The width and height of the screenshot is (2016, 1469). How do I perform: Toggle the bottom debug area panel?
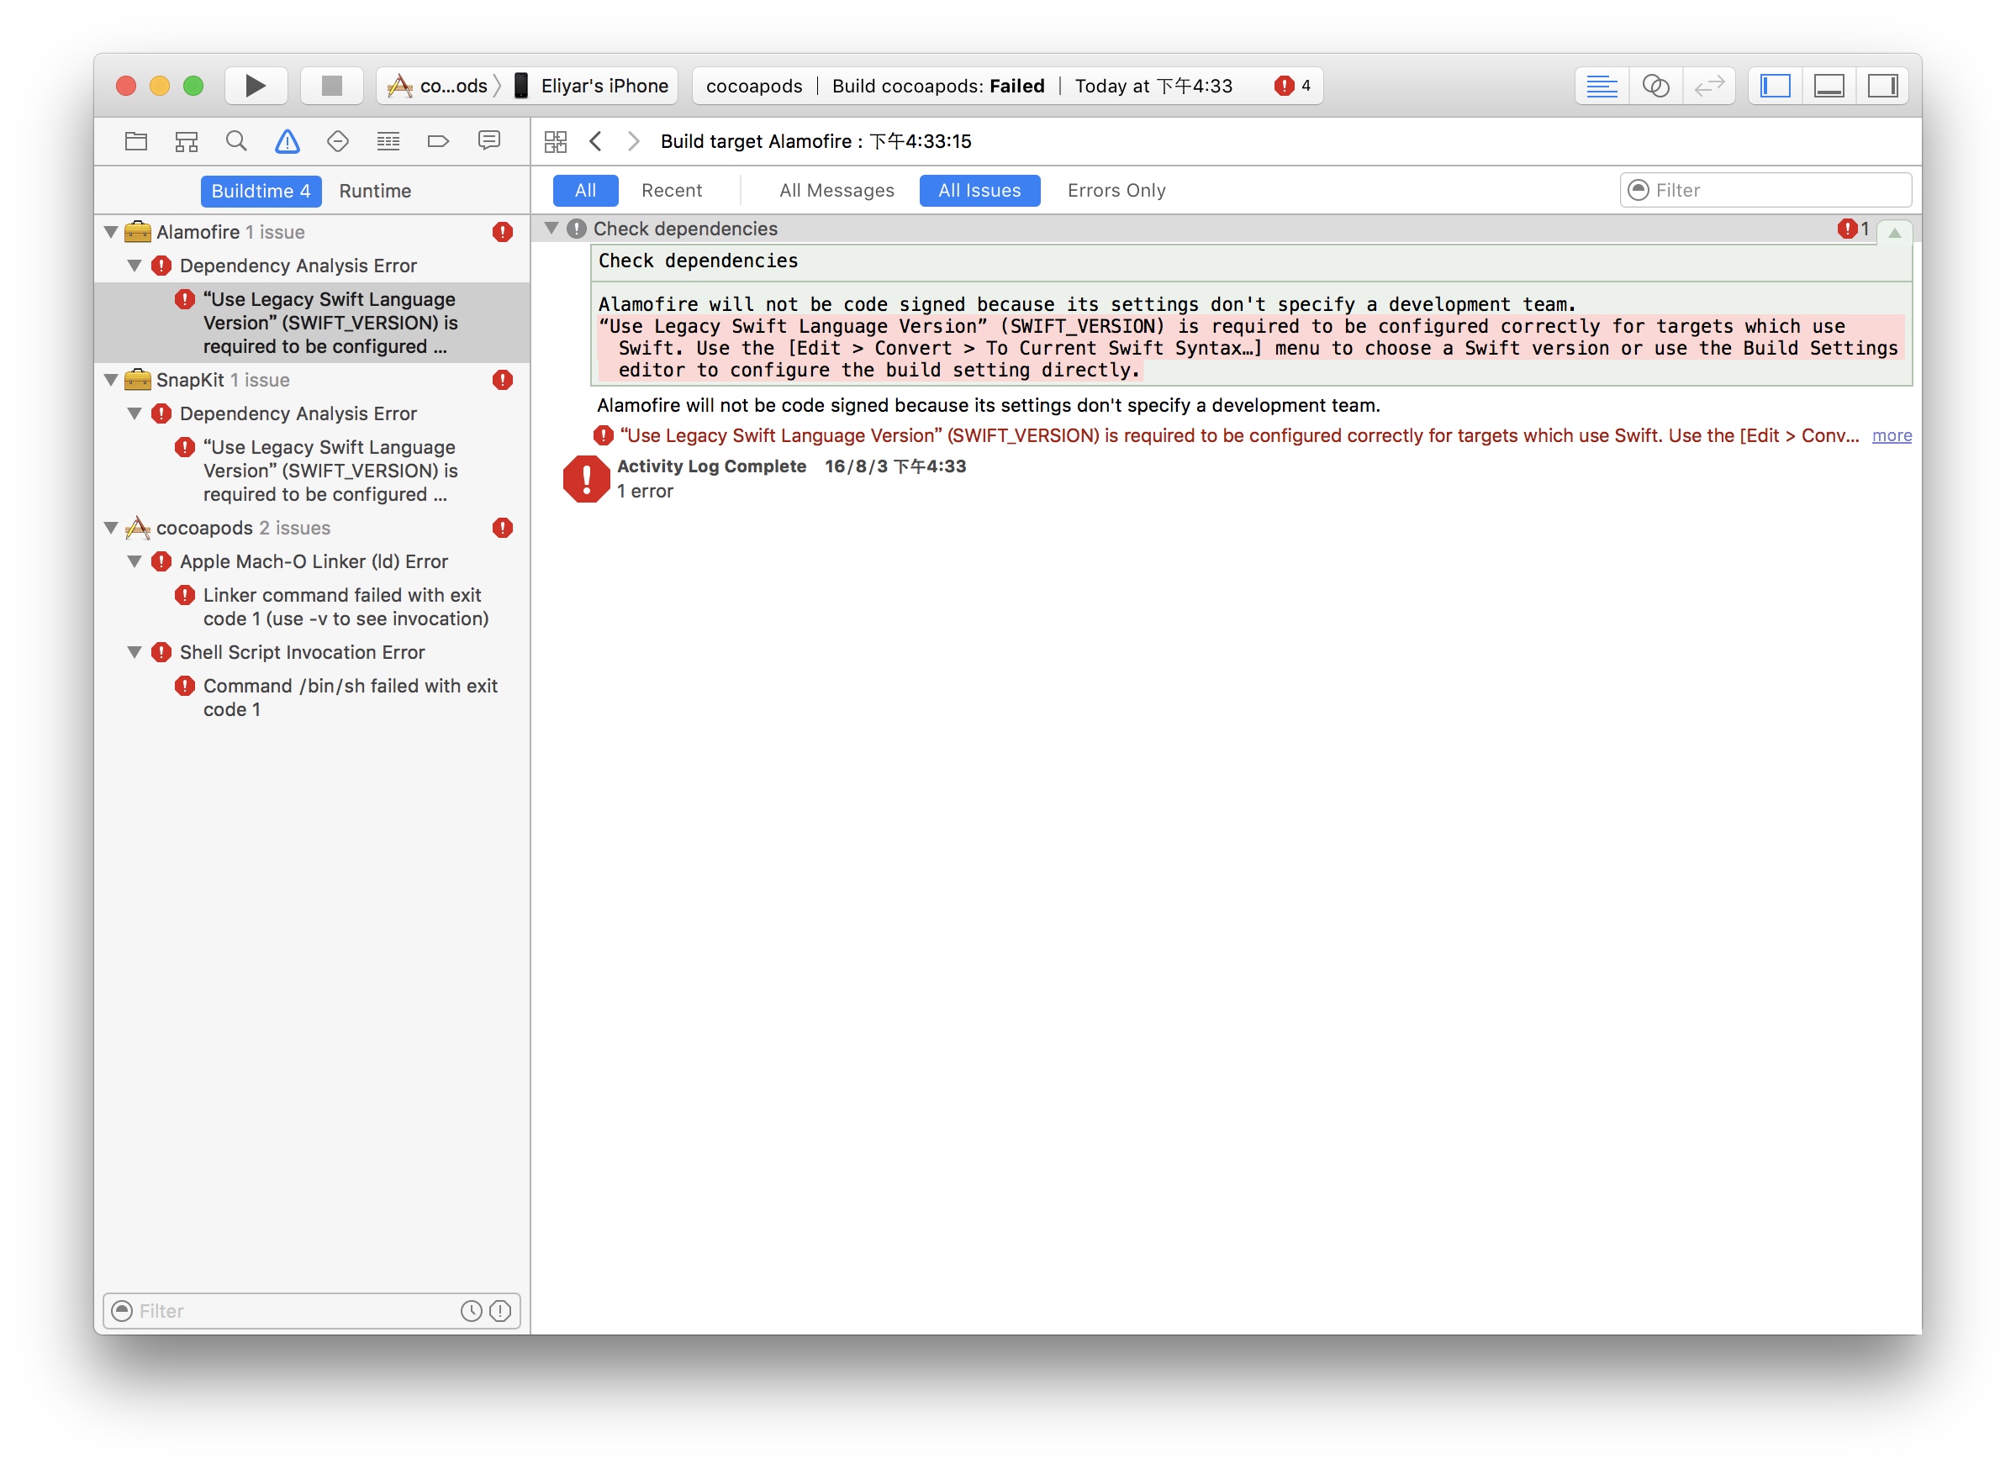(x=1829, y=86)
